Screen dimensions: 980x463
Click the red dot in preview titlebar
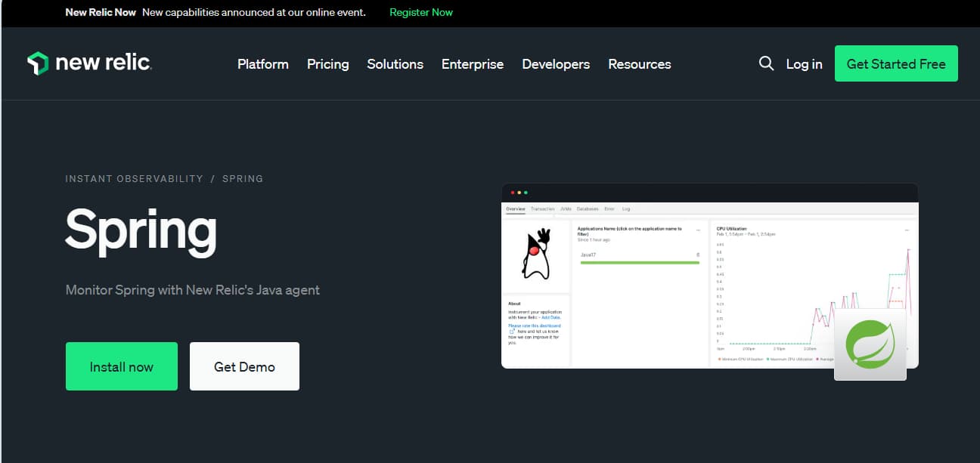(x=513, y=193)
